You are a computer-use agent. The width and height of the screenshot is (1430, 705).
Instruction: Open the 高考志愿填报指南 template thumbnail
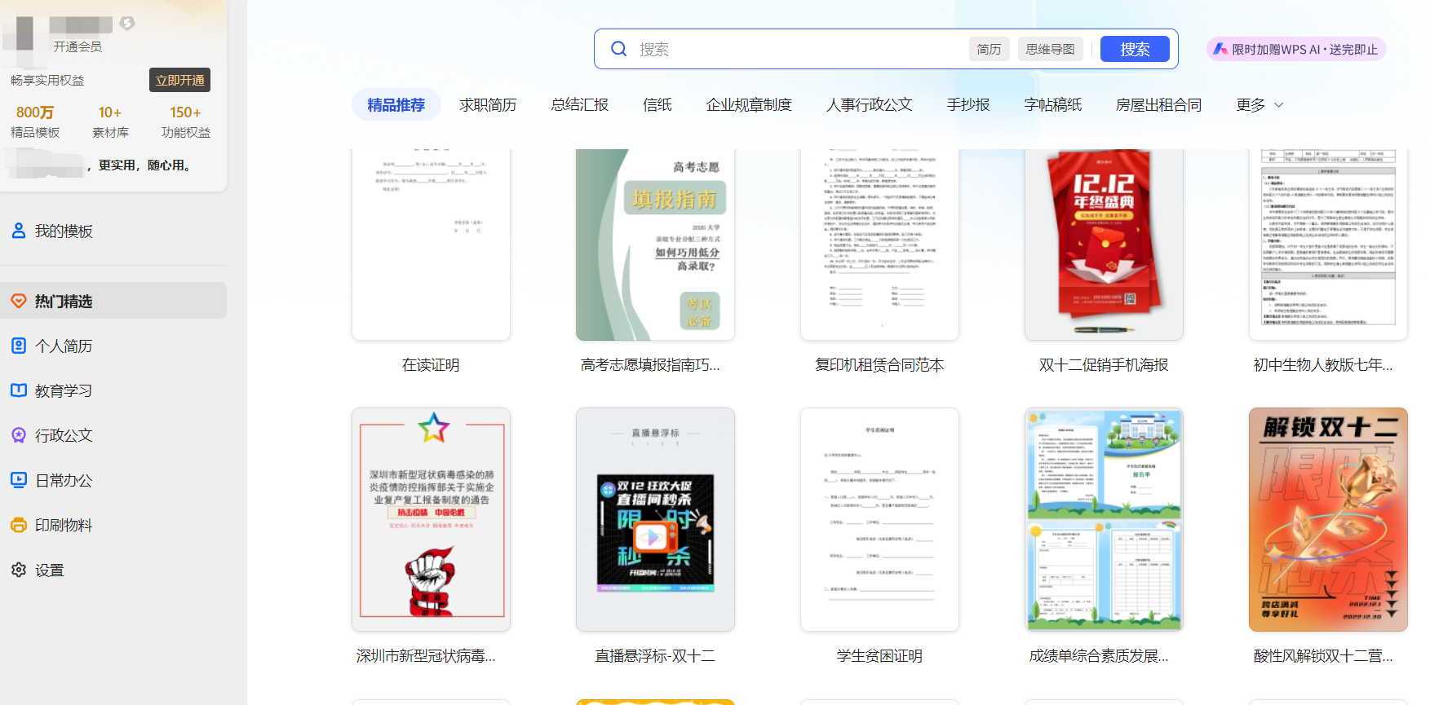pos(655,245)
